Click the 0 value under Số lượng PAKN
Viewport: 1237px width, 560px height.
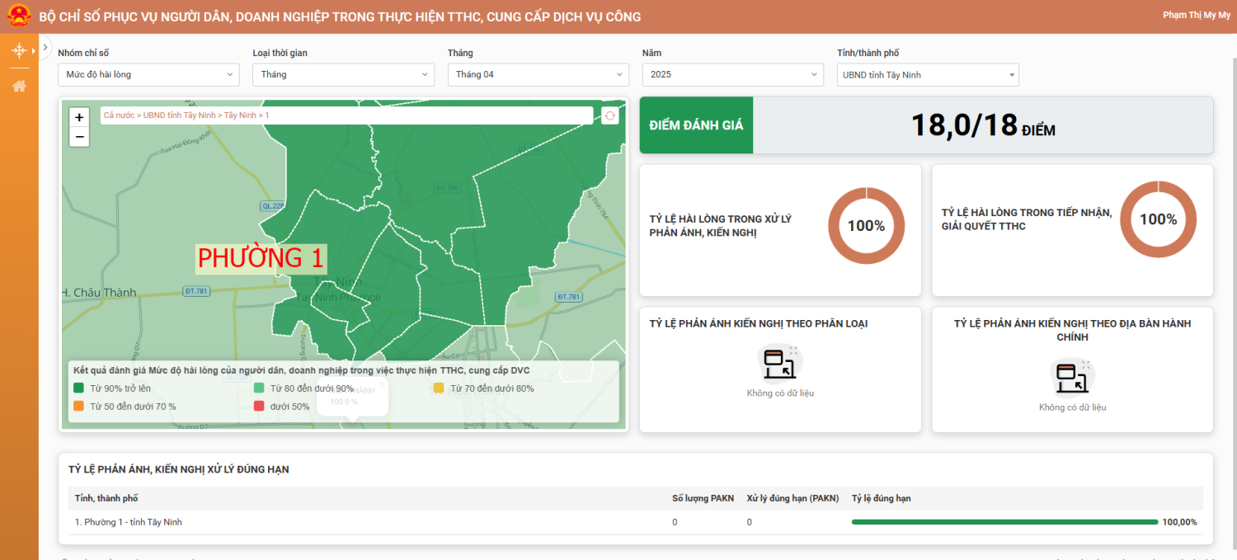(x=675, y=522)
